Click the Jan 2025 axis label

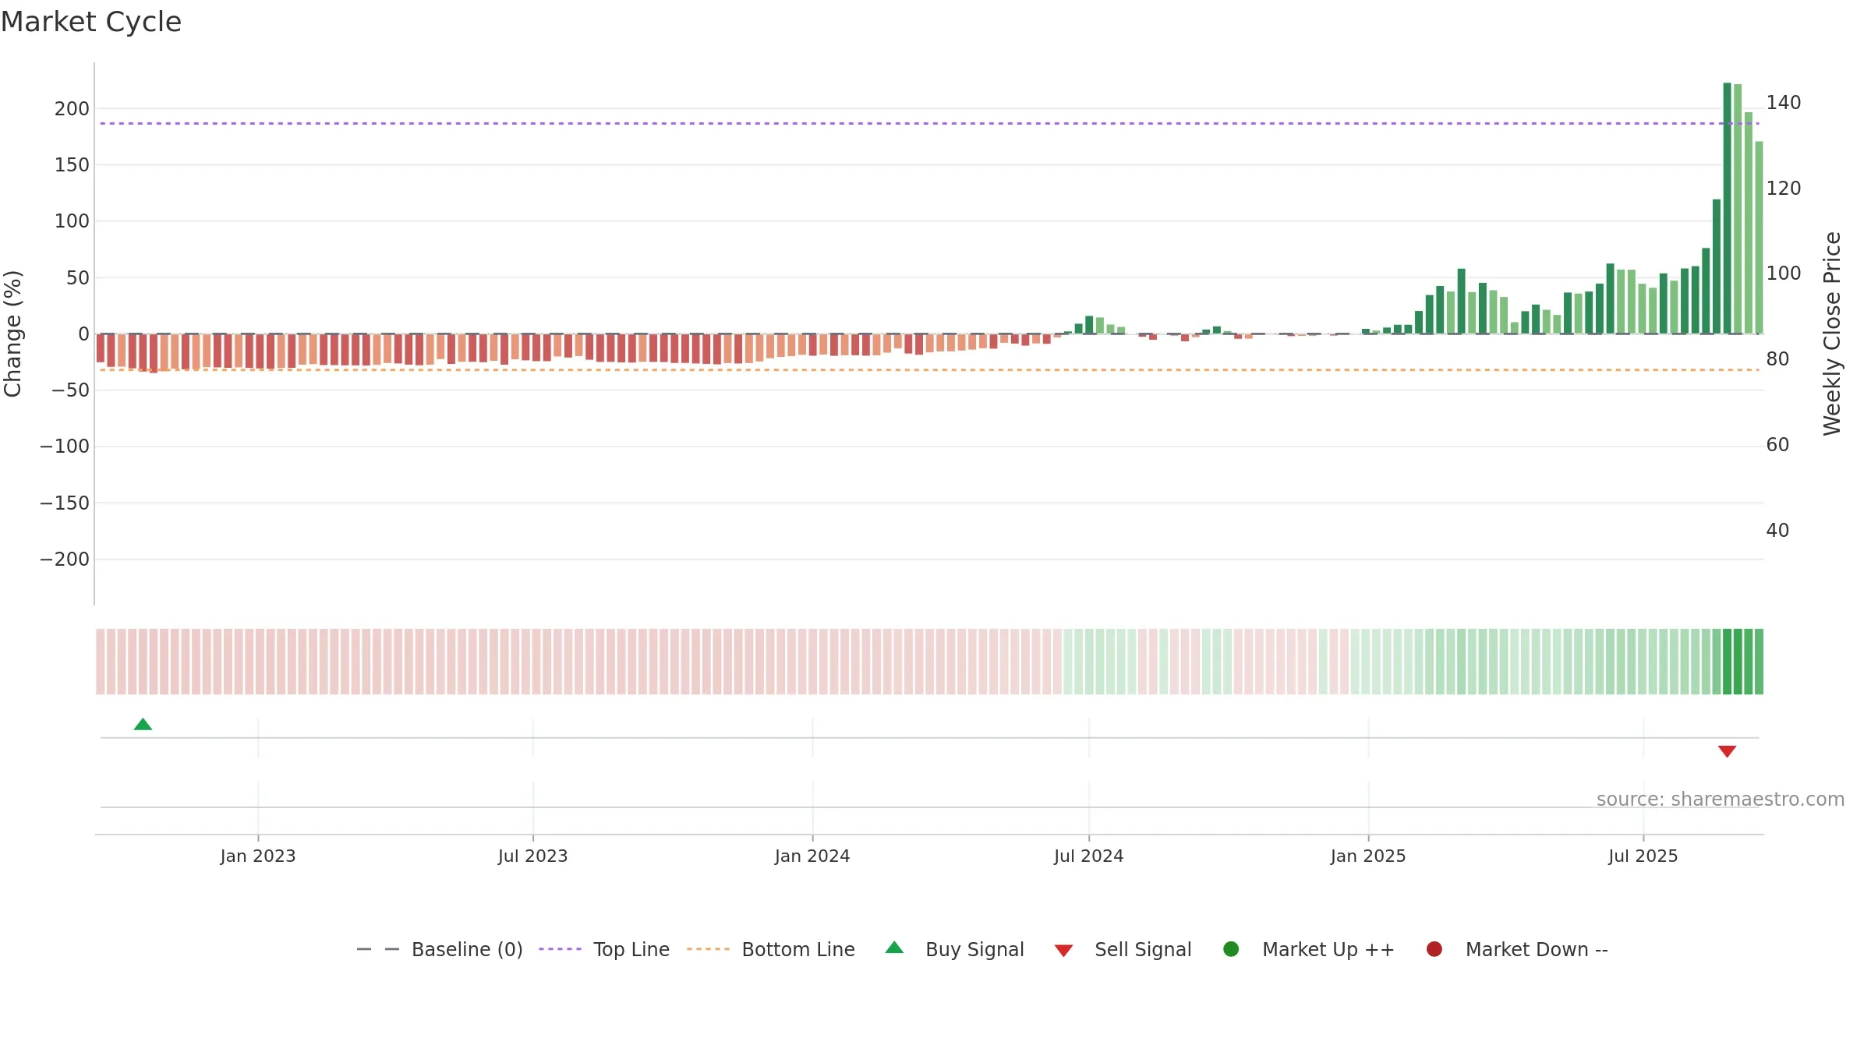[1368, 856]
